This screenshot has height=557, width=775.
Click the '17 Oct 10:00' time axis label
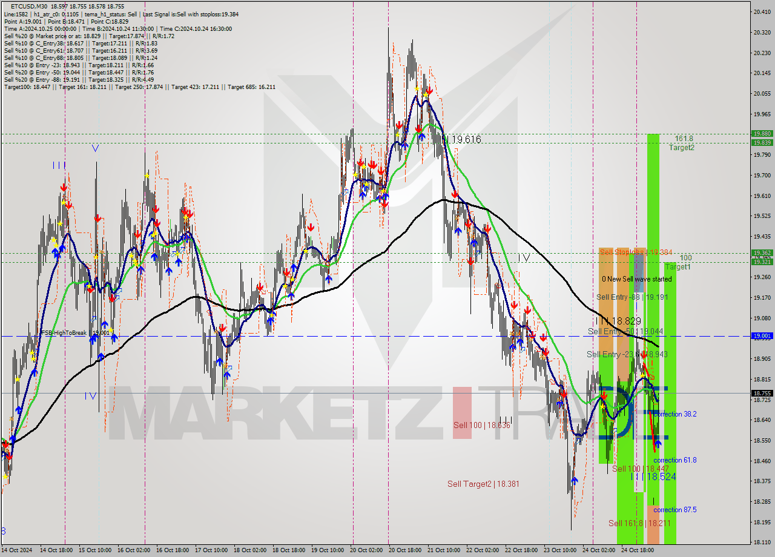pyautogui.click(x=211, y=550)
